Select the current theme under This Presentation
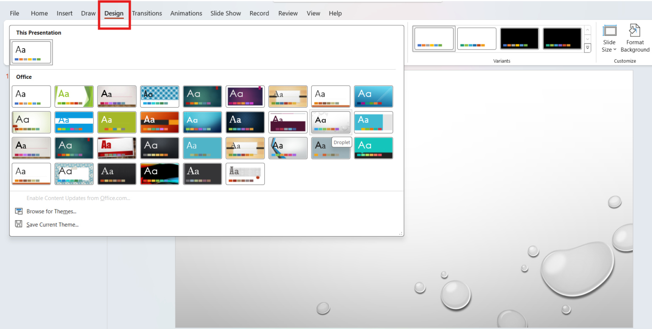Viewport: 652px width, 329px height. [x=31, y=52]
